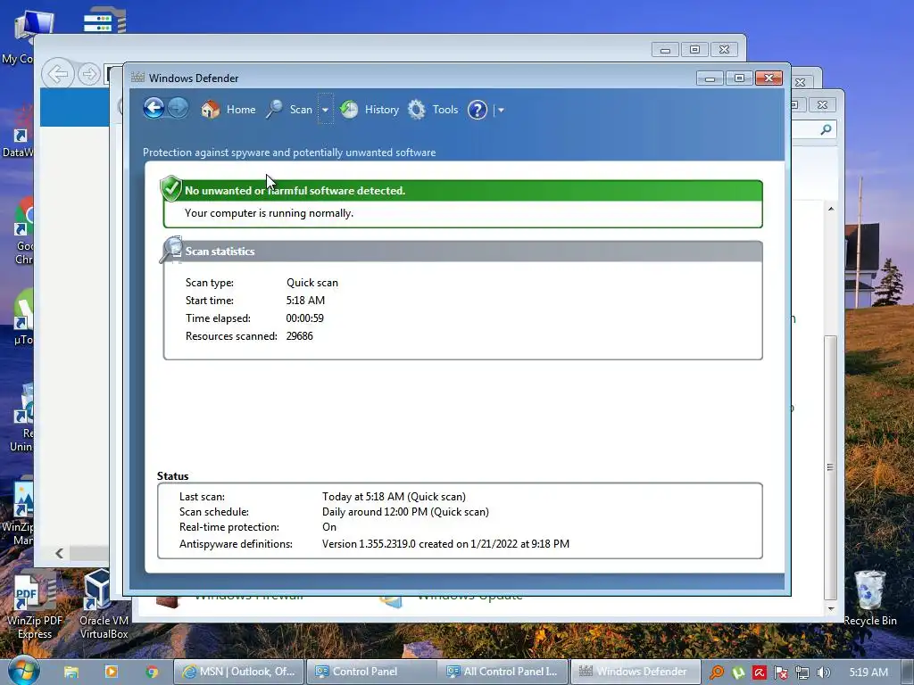The image size is (914, 685).
Task: Select the antispyware definitions version text
Action: (446, 544)
